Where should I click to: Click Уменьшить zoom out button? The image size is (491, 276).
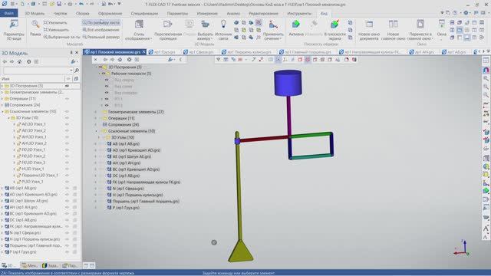(x=56, y=30)
